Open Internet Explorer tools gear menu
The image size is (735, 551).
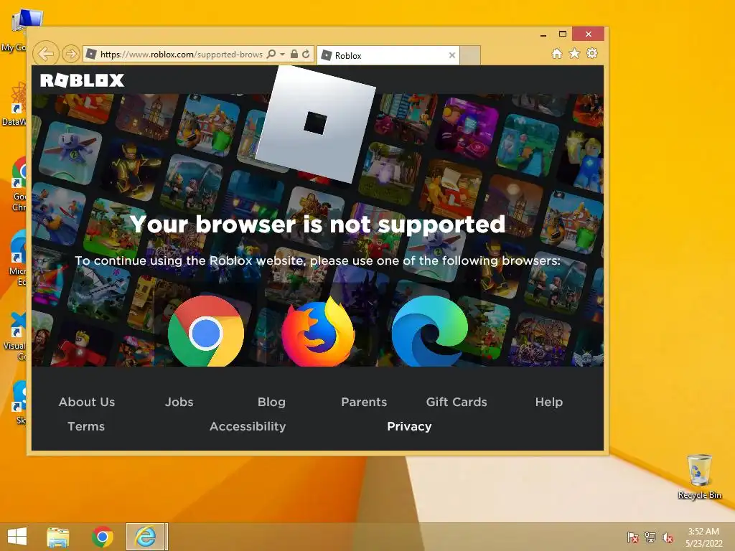[592, 53]
